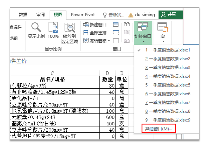This screenshot has width=211, height=145.
Task: Click the reset window position icon
Action: click(x=127, y=41)
